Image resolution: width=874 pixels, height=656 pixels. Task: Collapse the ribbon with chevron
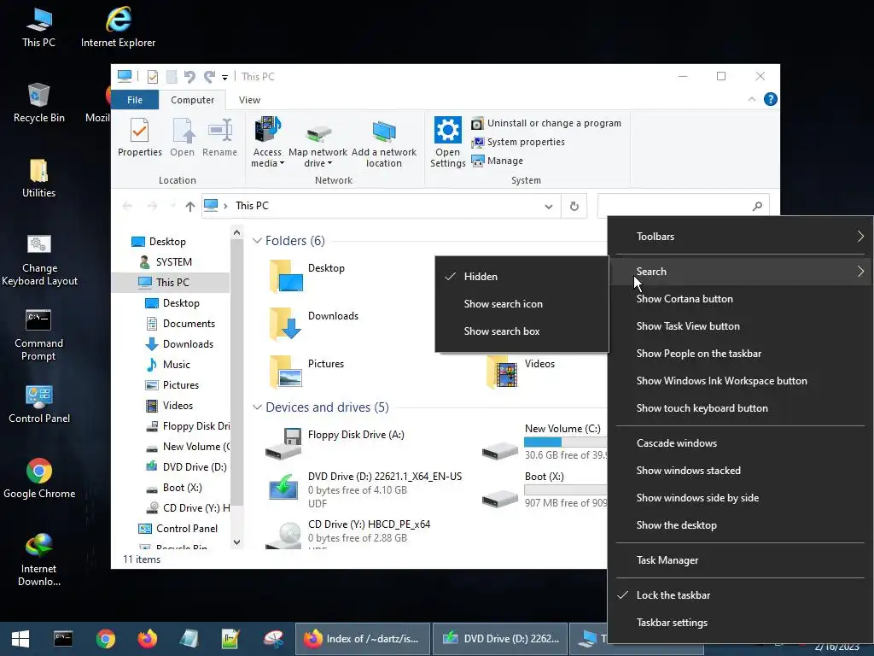(x=751, y=99)
